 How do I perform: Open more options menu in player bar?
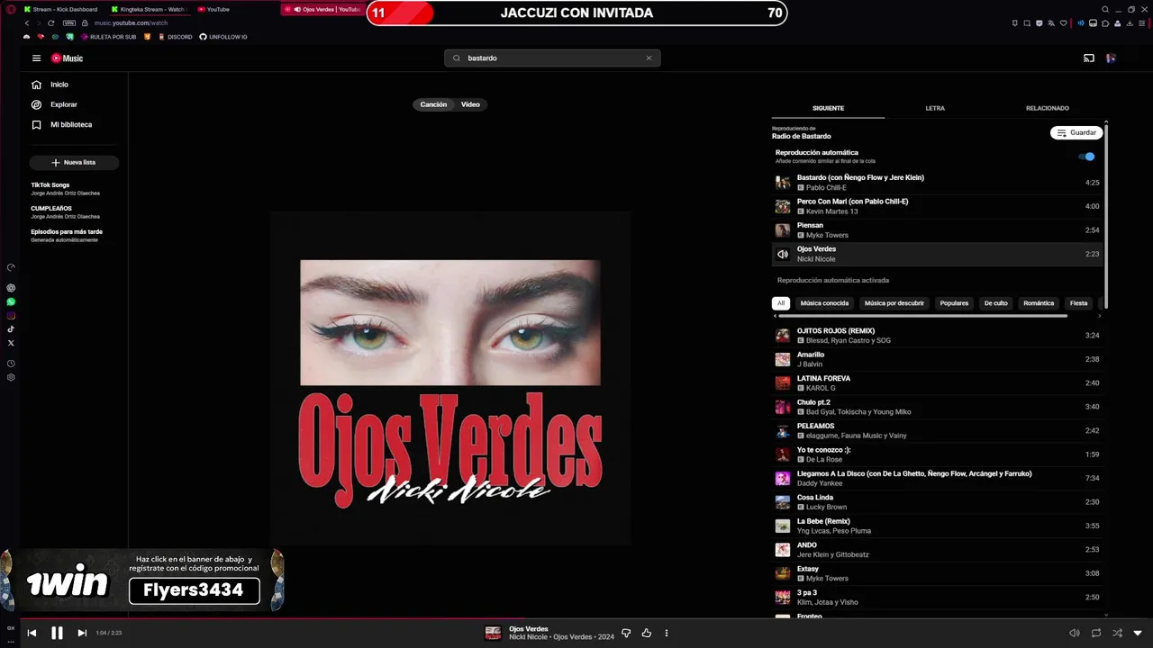(x=667, y=634)
